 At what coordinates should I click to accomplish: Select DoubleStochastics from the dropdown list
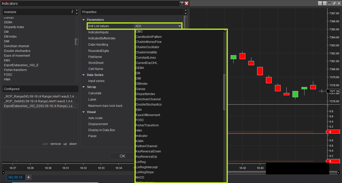click(149, 105)
